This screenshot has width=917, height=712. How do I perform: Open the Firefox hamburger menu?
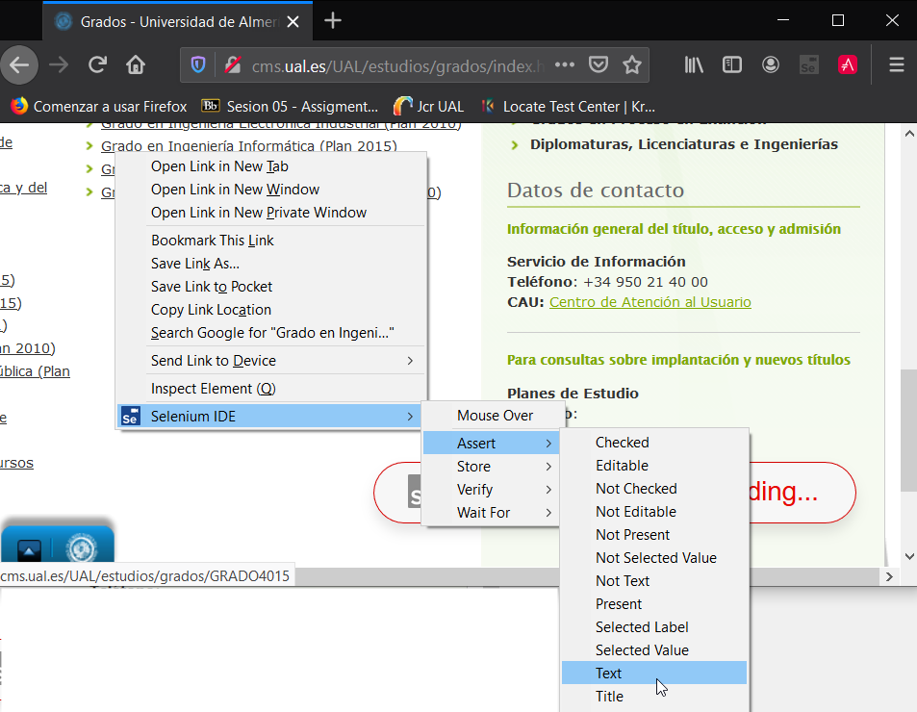point(896,64)
